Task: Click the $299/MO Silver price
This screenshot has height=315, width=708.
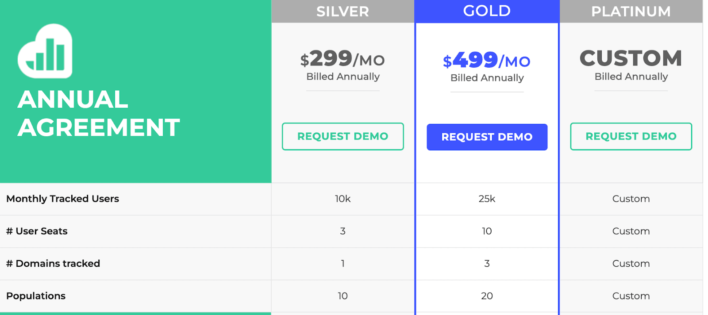Action: (x=342, y=59)
